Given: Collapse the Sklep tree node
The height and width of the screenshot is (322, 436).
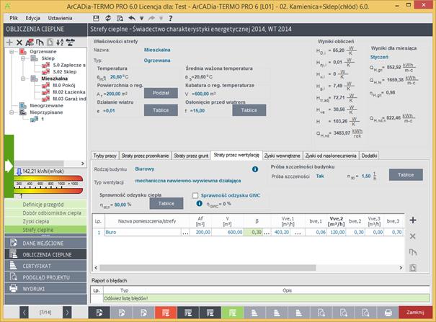Looking at the screenshot, I should coord(23,58).
